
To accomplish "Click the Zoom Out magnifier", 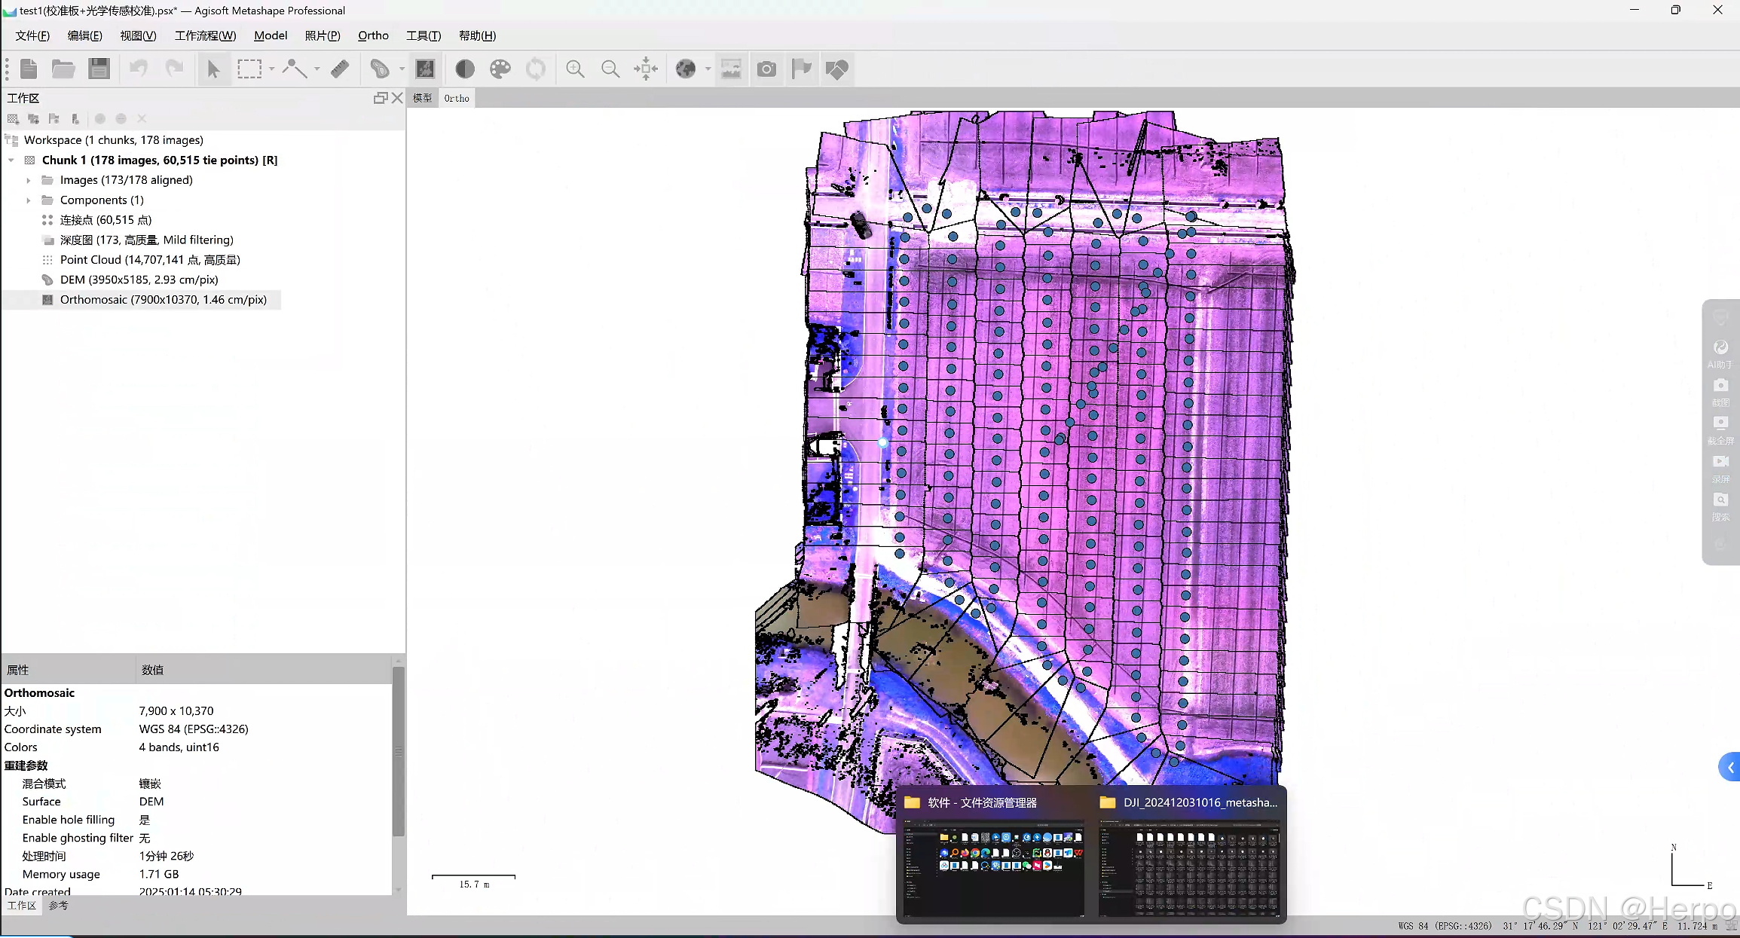I will pyautogui.click(x=610, y=69).
